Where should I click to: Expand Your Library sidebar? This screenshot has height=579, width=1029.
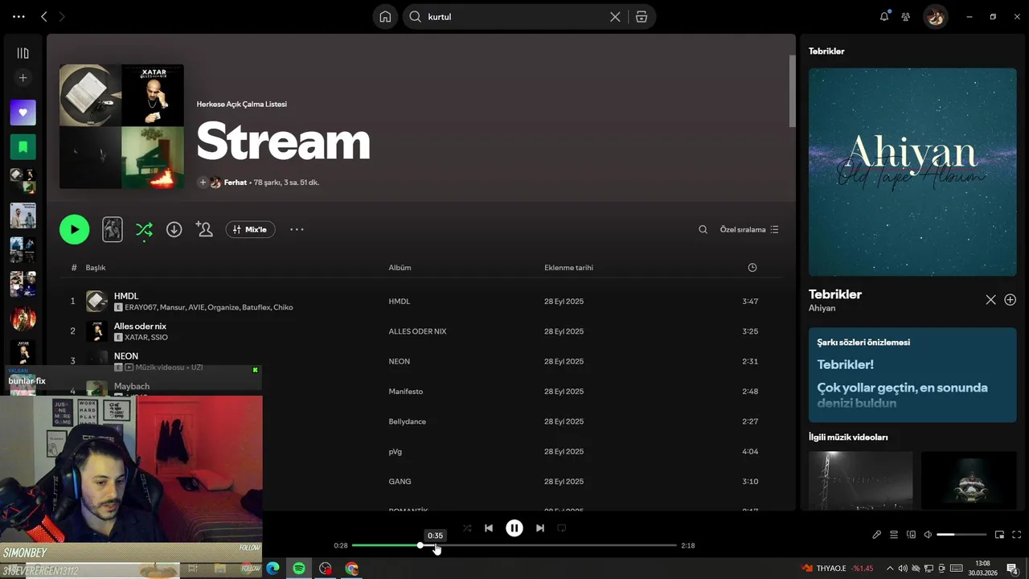tap(23, 53)
